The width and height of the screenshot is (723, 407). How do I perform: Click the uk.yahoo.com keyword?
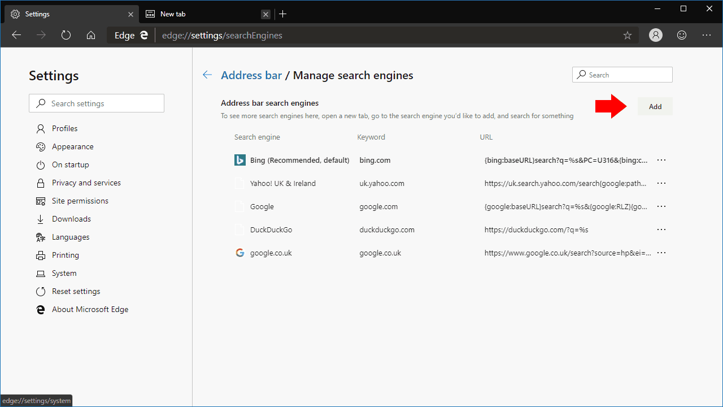(382, 183)
